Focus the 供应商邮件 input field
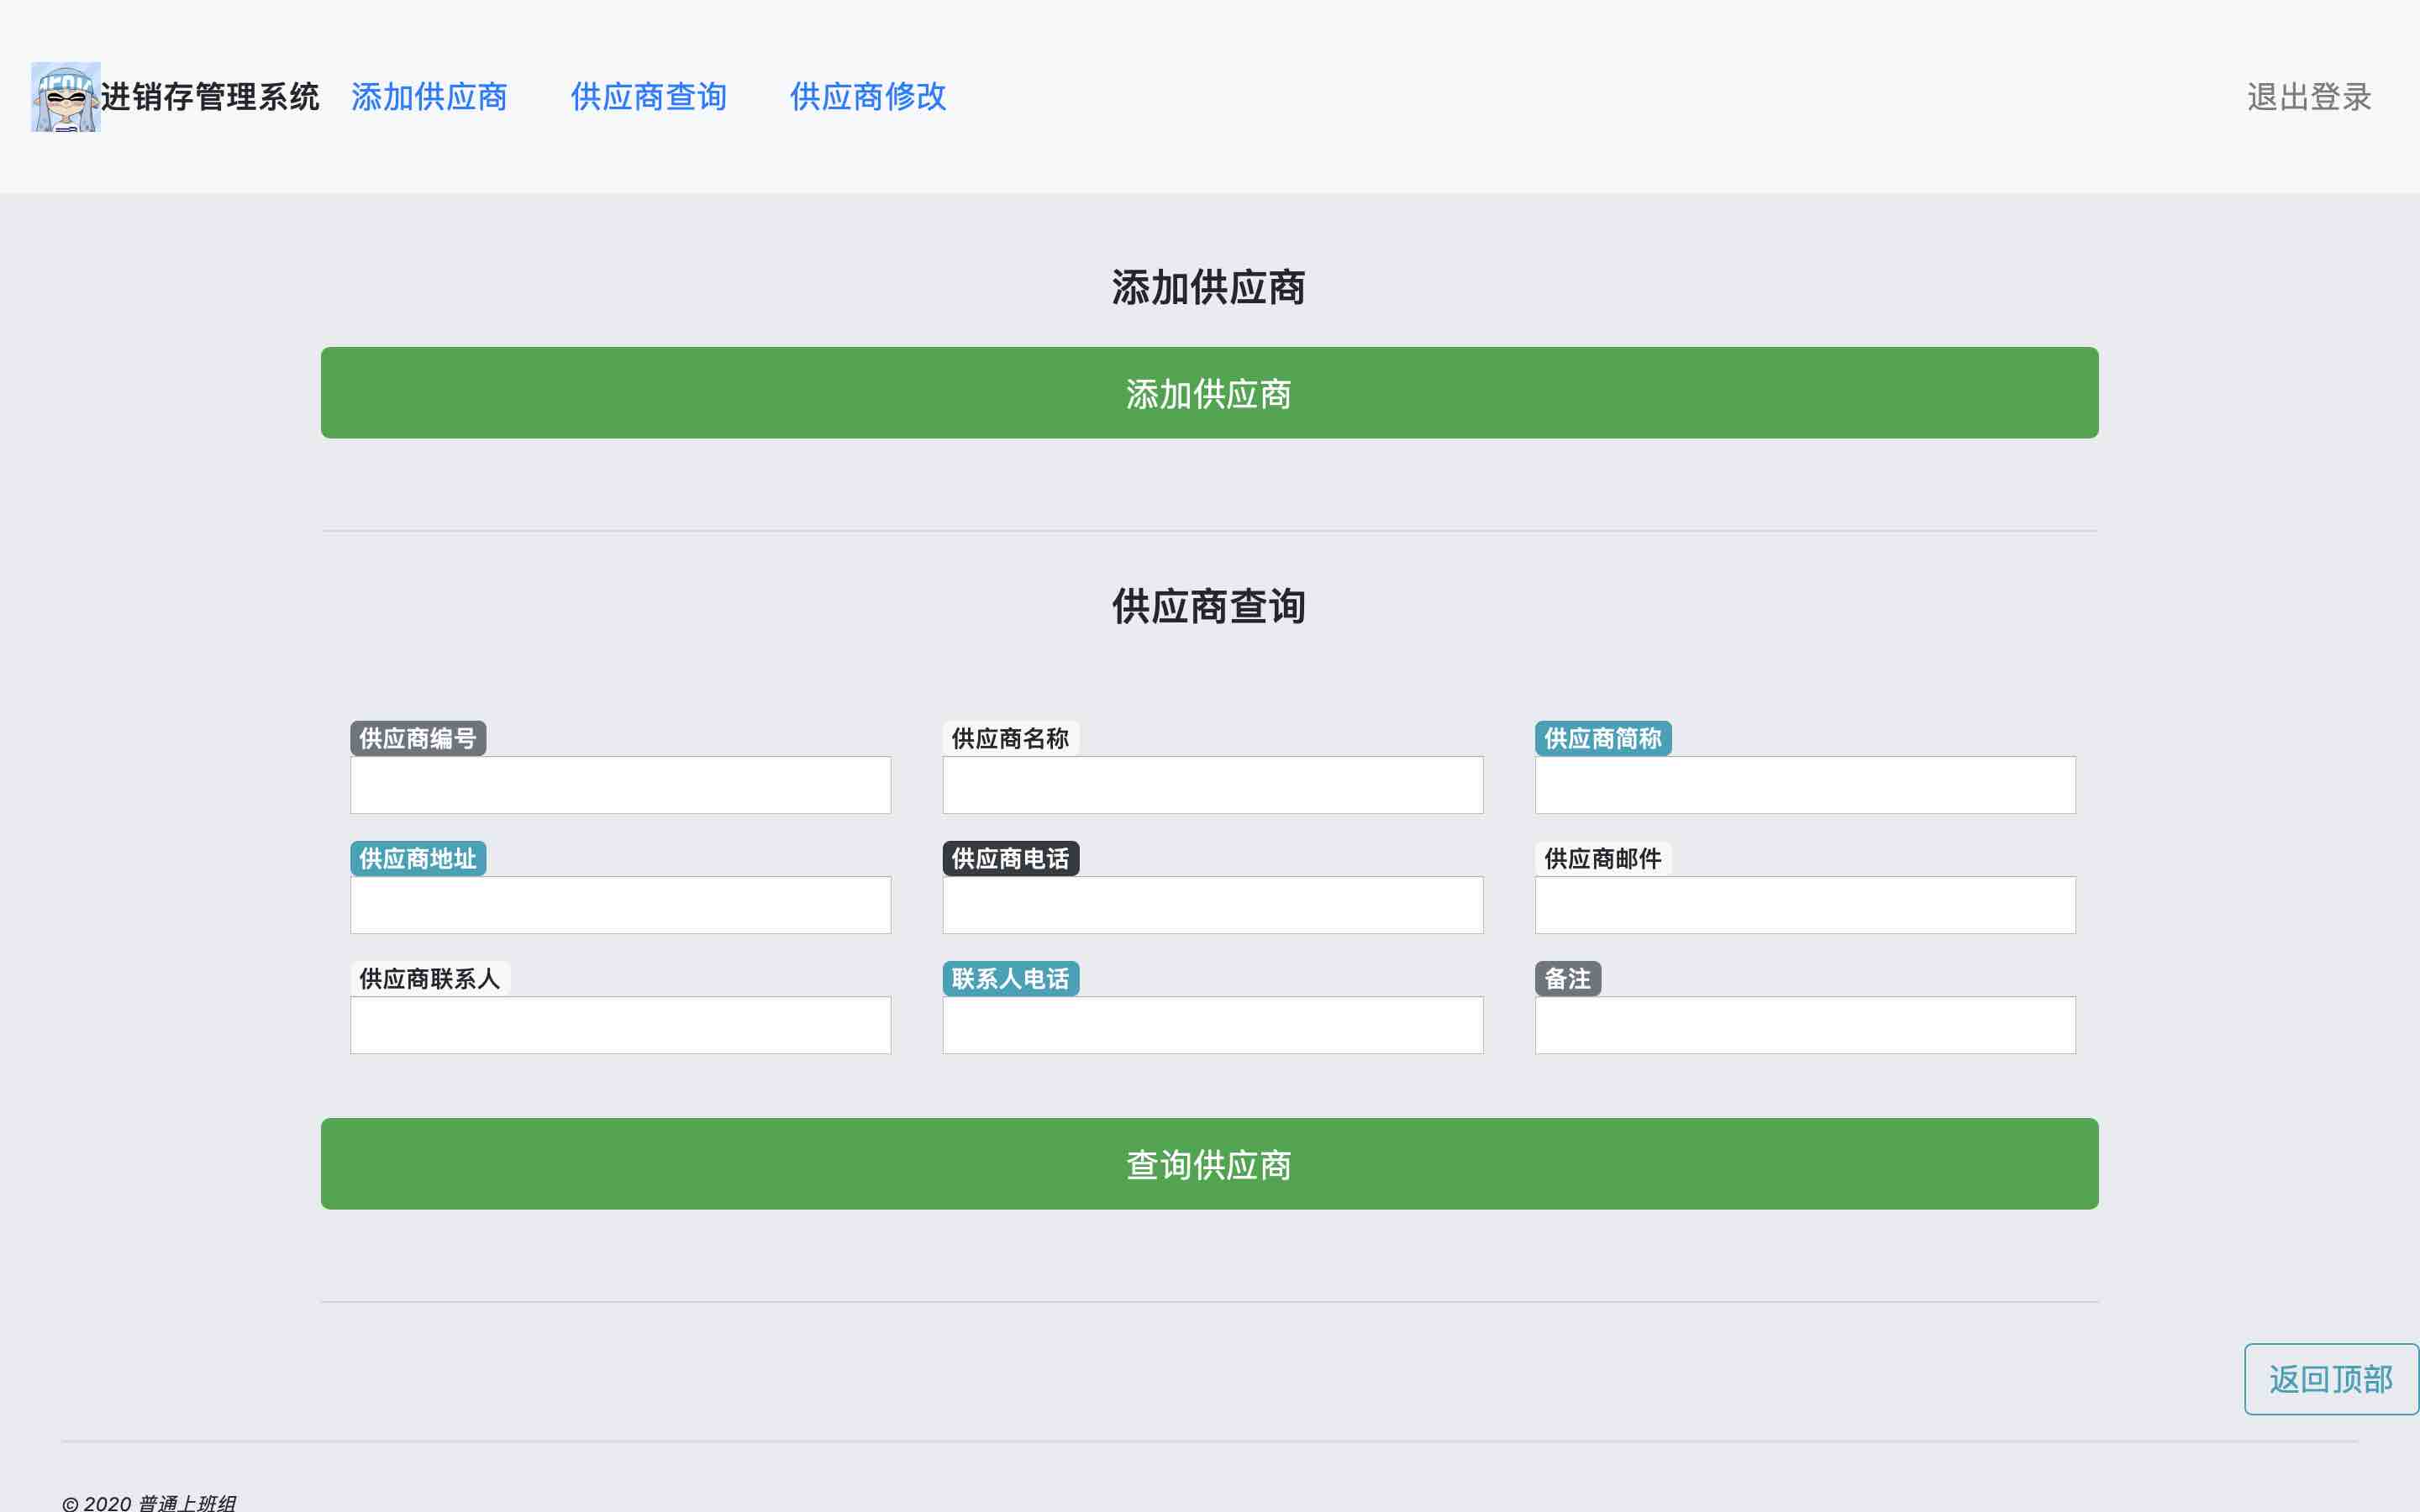The width and height of the screenshot is (2420, 1512). 1804,905
